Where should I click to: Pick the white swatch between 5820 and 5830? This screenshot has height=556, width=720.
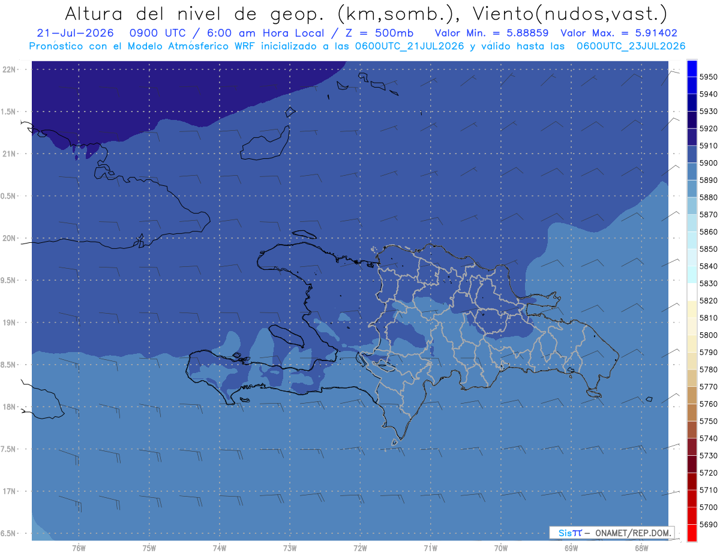tap(692, 292)
